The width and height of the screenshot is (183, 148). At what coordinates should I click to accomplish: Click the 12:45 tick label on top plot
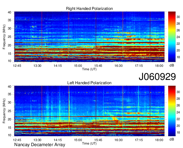pos(17,66)
